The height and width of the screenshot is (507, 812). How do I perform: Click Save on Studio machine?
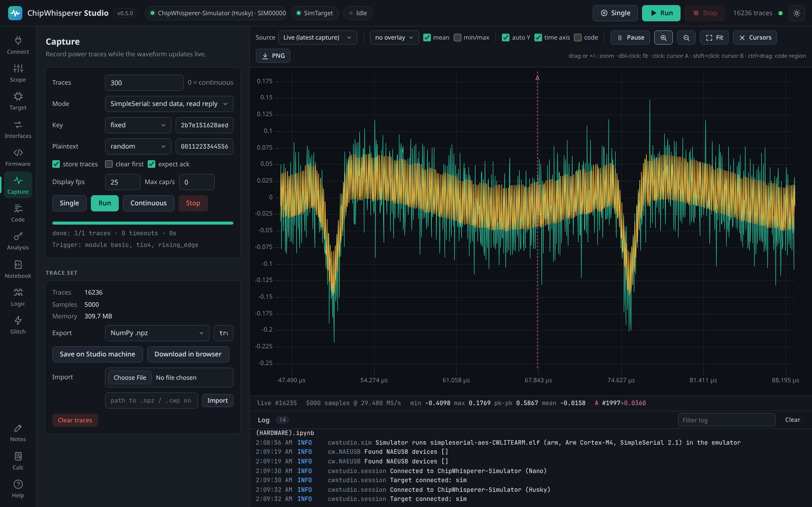[97, 354]
